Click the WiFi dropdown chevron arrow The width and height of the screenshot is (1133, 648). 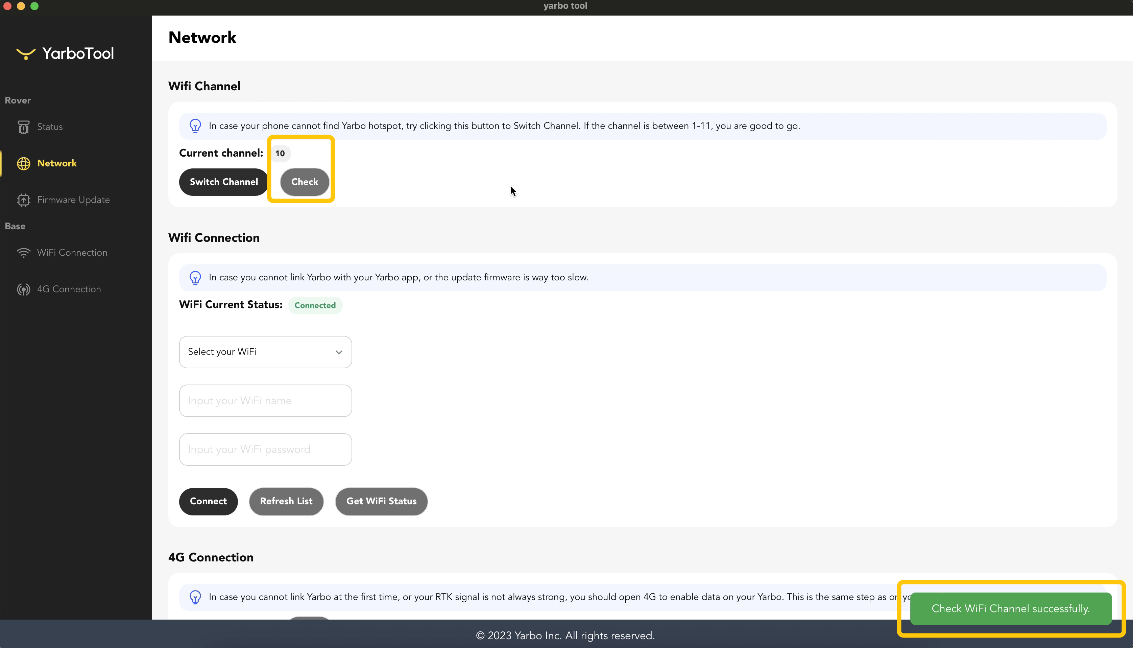339,352
